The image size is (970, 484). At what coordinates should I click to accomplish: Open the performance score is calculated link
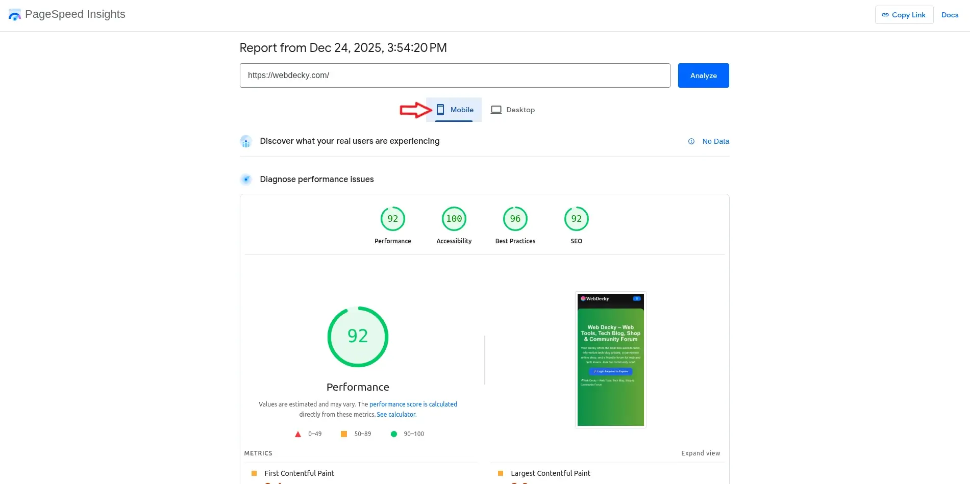coord(413,404)
